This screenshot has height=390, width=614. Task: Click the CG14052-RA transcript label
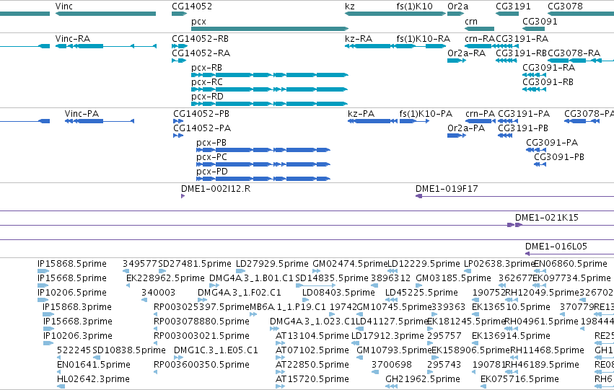[201, 53]
